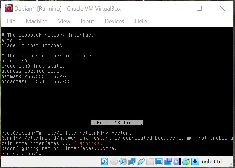
Task: Click the audio status icon
Action: tap(123, 162)
